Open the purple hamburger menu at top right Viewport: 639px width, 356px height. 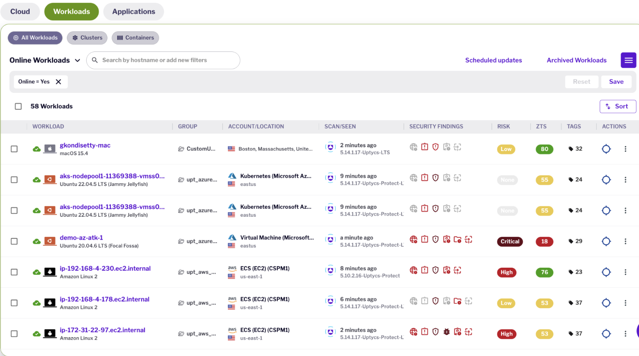[x=629, y=60]
